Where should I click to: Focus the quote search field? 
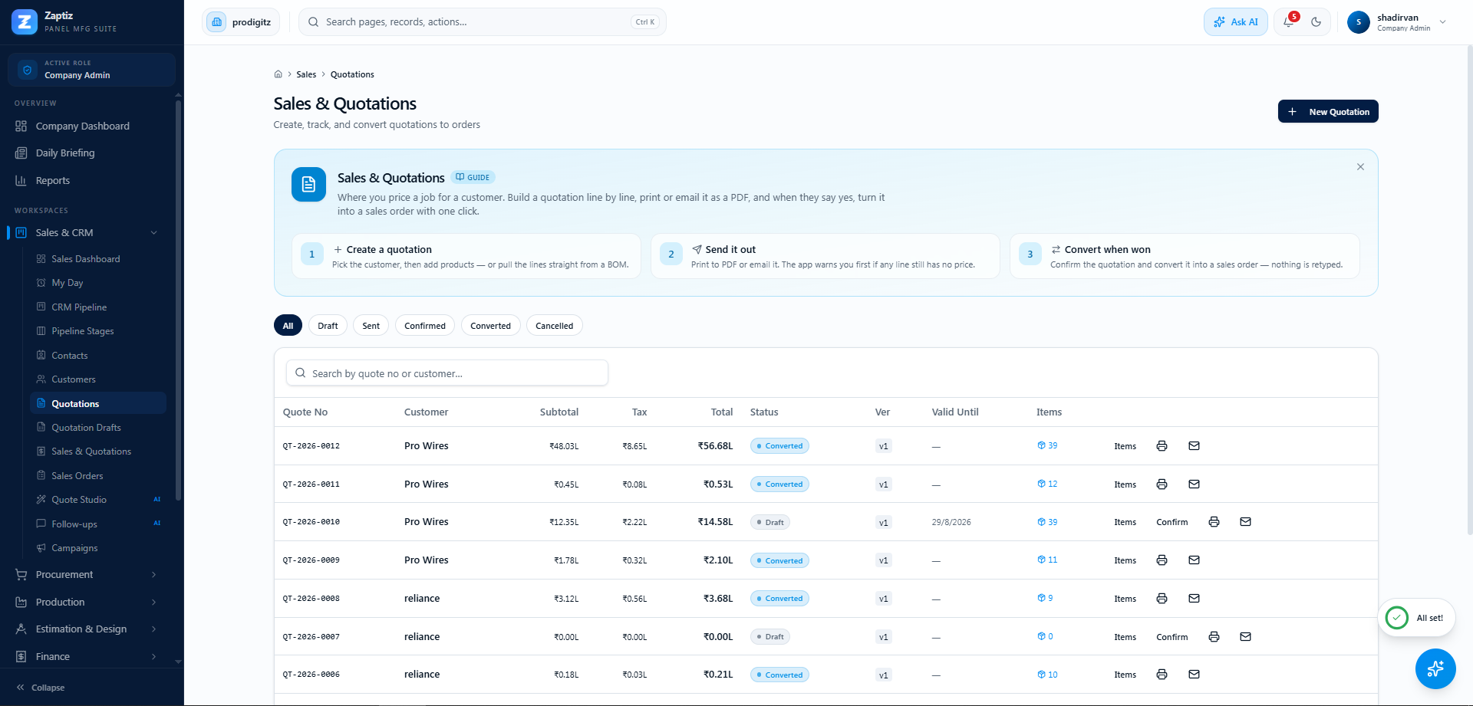447,373
